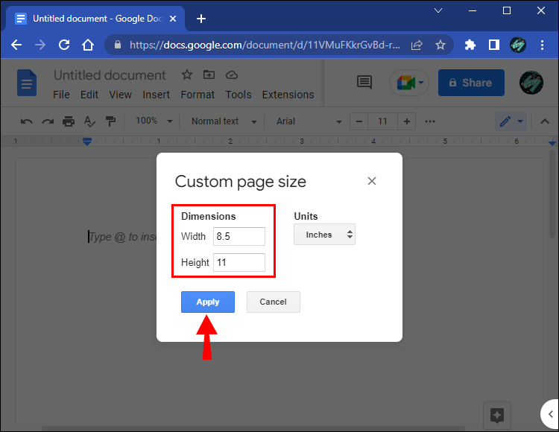Star the Untitled document
The image size is (559, 432).
tap(187, 74)
